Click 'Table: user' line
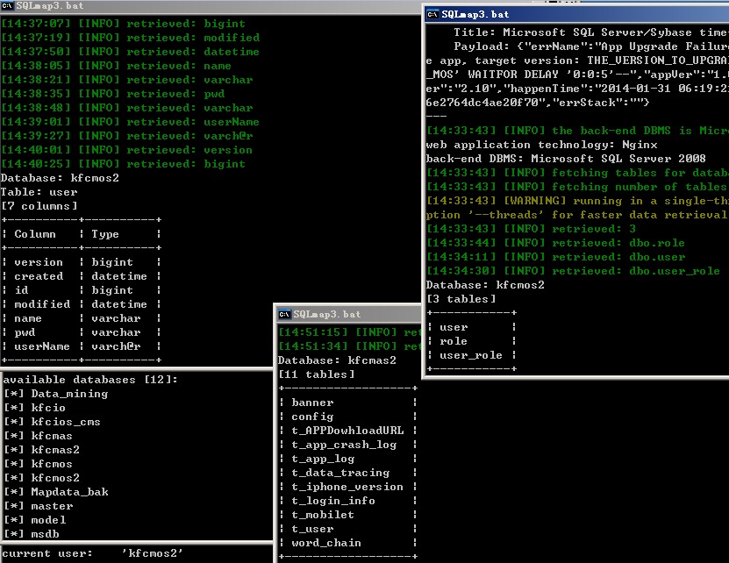The width and height of the screenshot is (729, 563). [x=39, y=192]
